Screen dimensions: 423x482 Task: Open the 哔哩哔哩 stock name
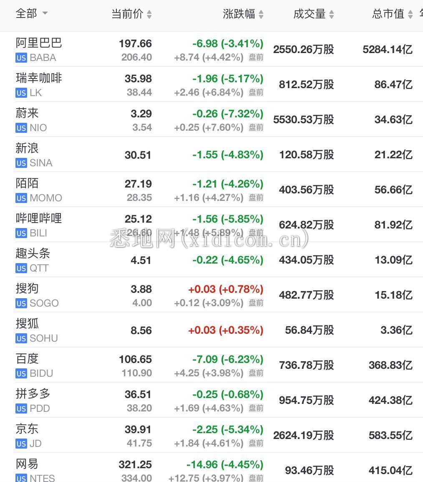click(x=39, y=218)
